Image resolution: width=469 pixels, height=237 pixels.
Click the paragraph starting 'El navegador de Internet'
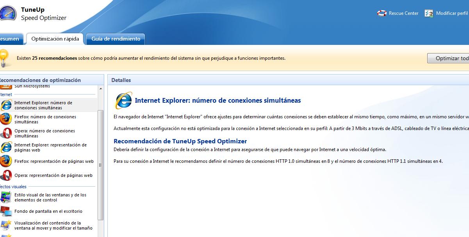point(291,117)
